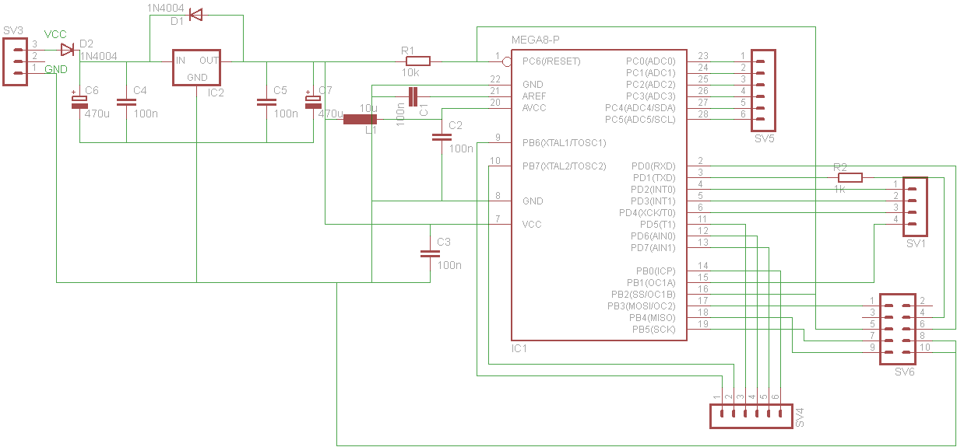The width and height of the screenshot is (957, 447).
Task: Click the PB2(SS/OC1B) pin label
Action: click(x=643, y=295)
